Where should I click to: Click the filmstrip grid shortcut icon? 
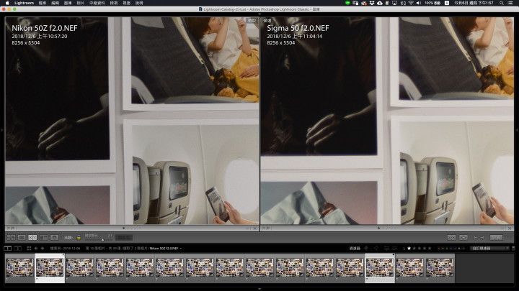click(x=29, y=249)
